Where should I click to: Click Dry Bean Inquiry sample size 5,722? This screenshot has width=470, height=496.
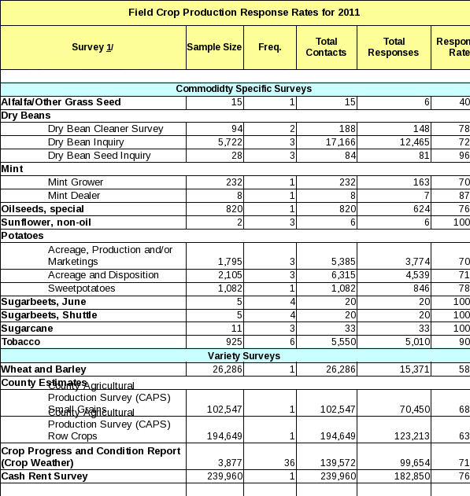point(215,142)
